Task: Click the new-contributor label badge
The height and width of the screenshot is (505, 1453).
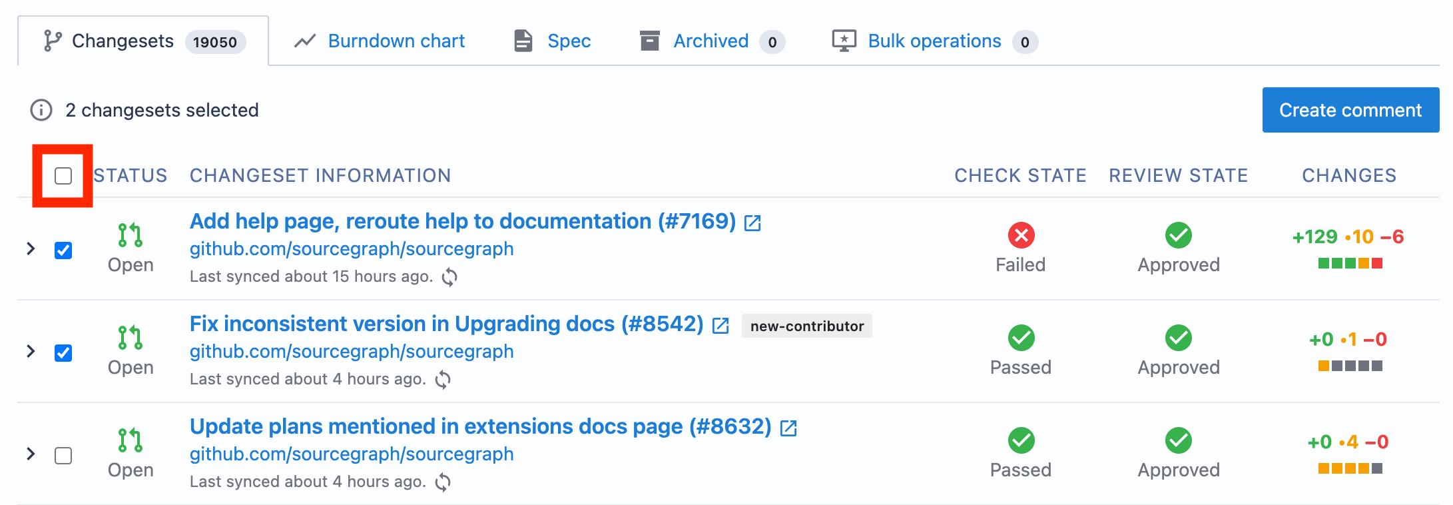Action: point(807,326)
